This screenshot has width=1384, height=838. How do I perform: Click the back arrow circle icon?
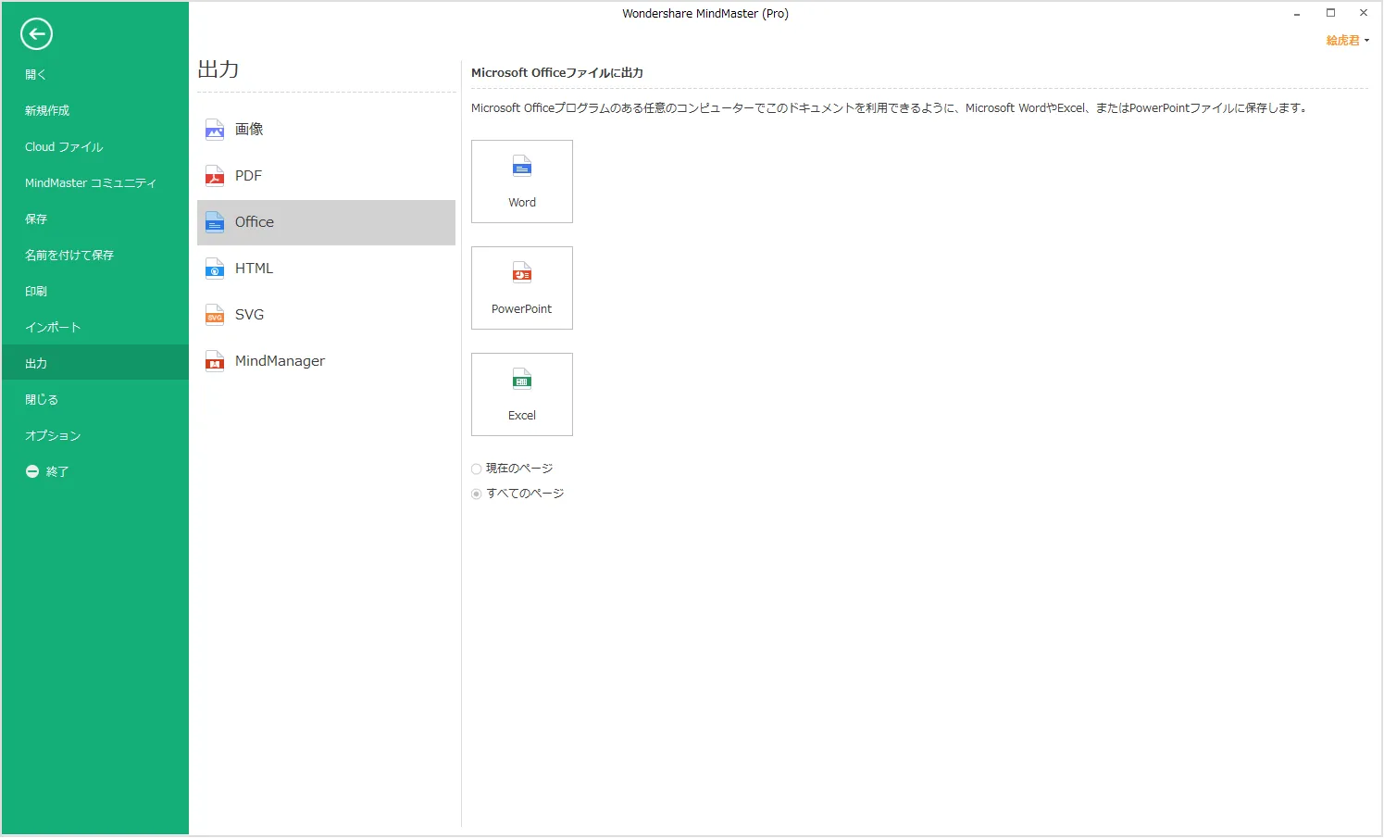(36, 34)
